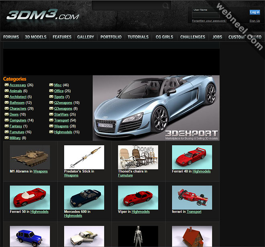Click Weapons link under M1 Abrams

point(41,171)
